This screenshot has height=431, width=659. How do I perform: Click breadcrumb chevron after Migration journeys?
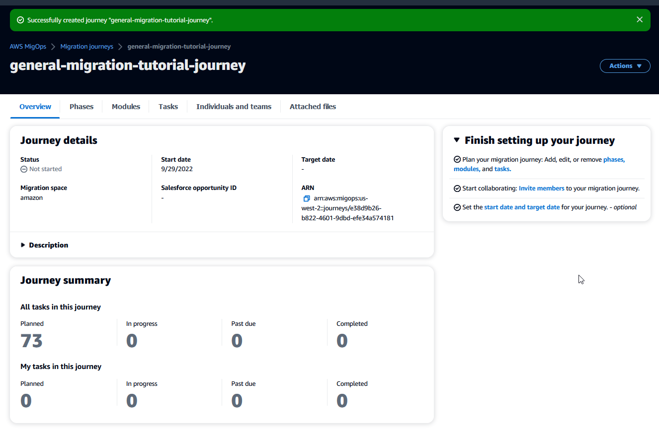[120, 47]
